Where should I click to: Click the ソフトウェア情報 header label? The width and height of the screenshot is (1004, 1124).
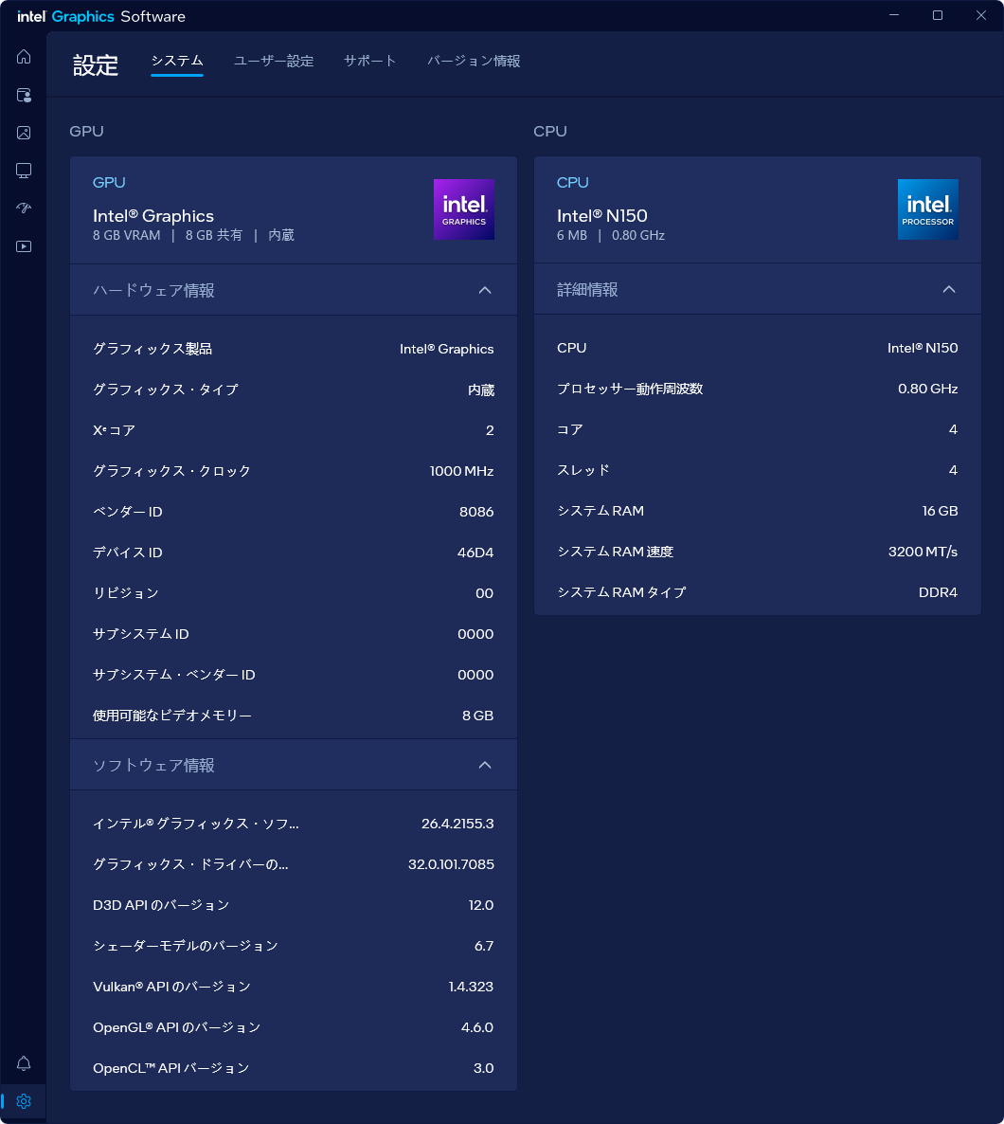153,765
